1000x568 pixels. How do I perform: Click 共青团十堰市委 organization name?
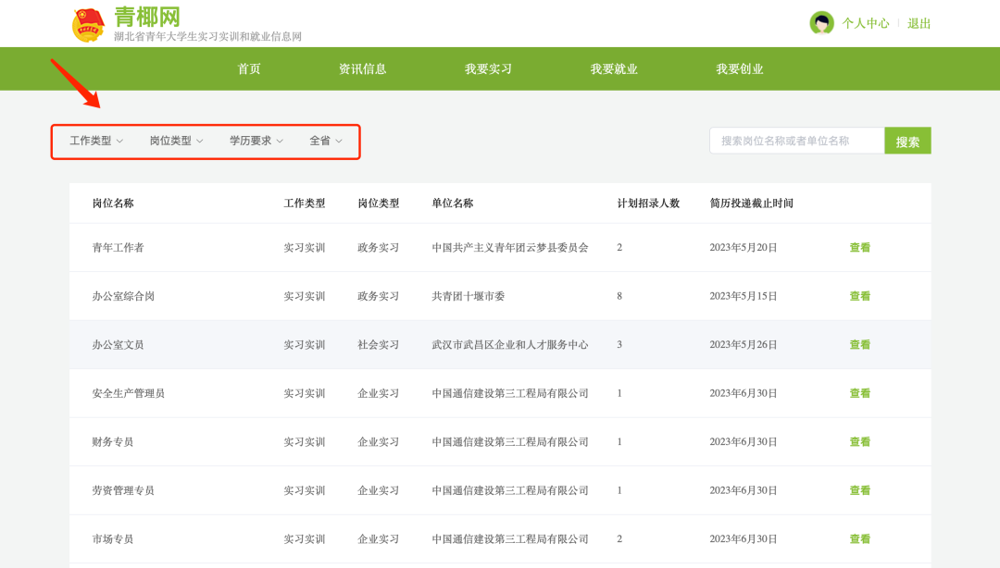click(x=469, y=296)
